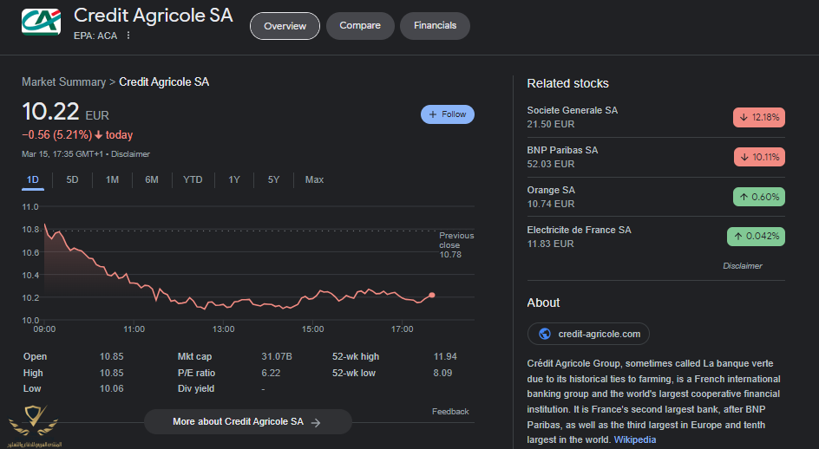This screenshot has height=449, width=819.
Task: Click the Orange SA 0.60% change badge
Action: 759,197
